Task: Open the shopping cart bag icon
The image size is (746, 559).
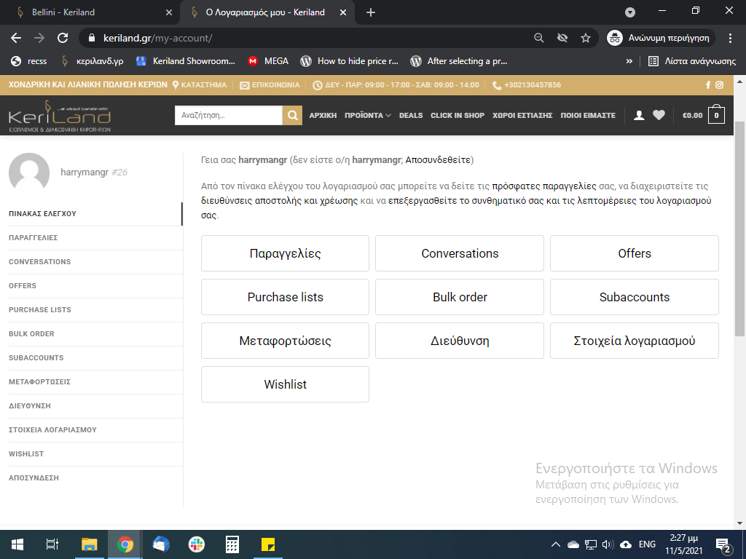Action: pyautogui.click(x=717, y=114)
